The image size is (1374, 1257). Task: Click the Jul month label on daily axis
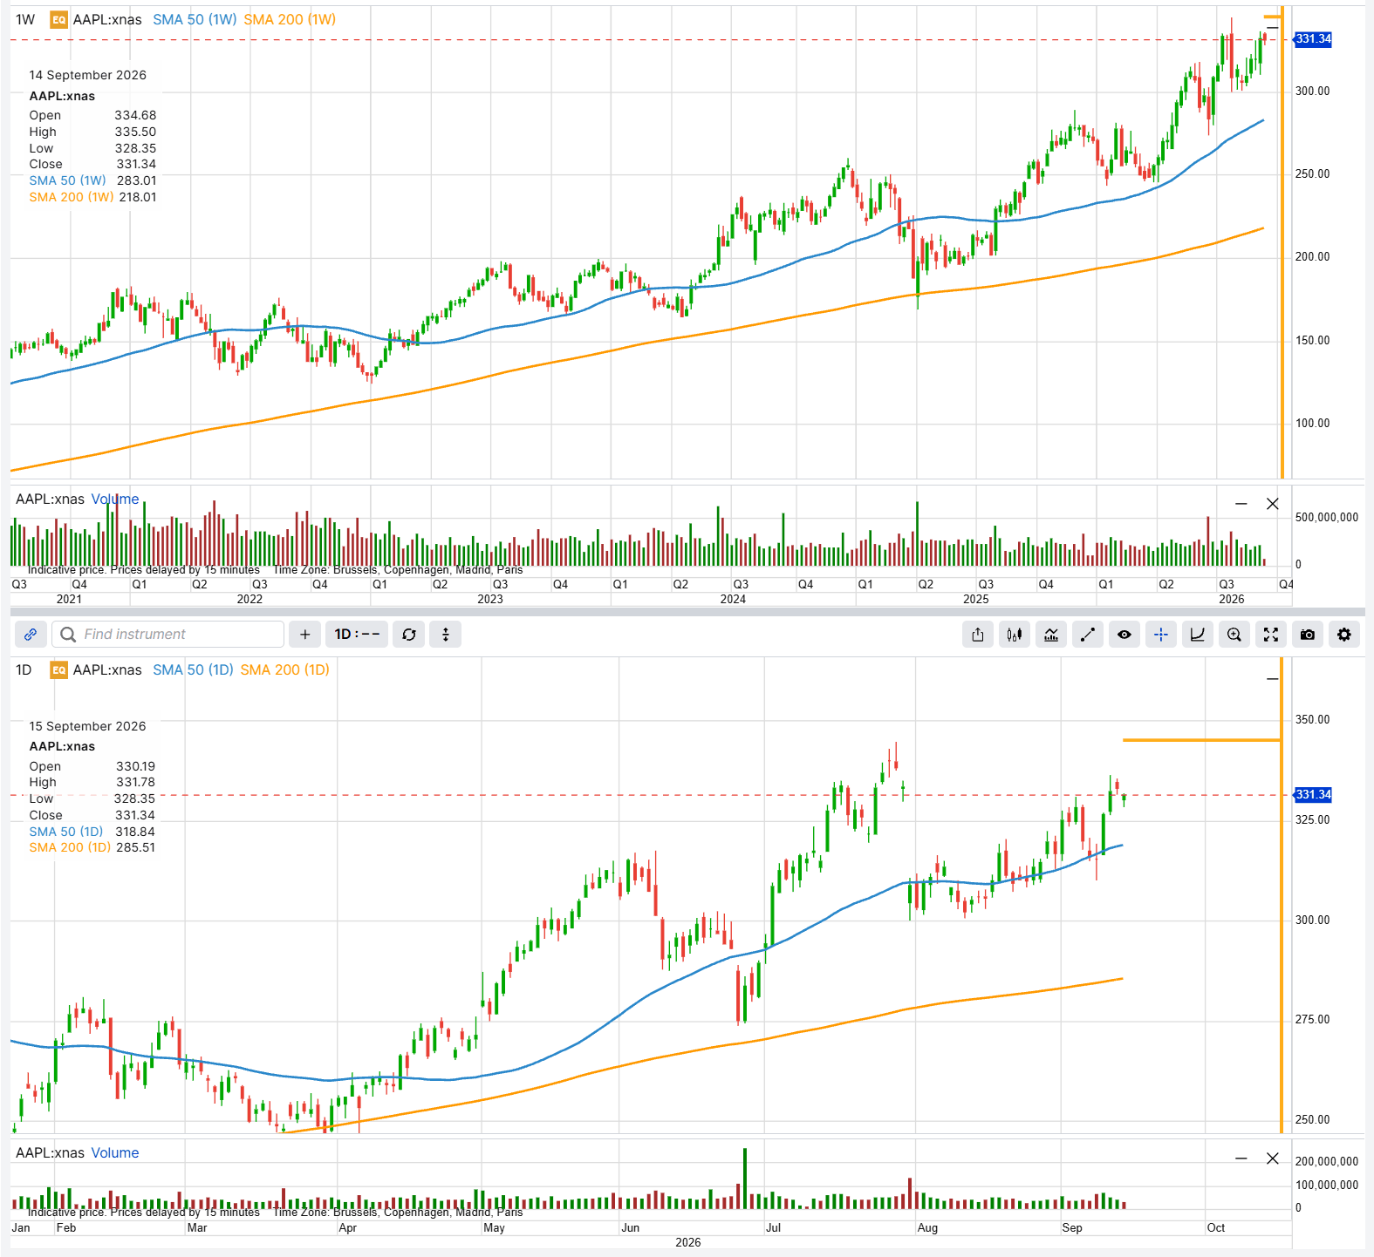click(773, 1227)
